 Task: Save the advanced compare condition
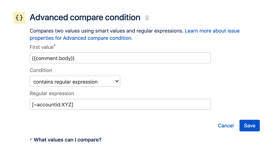[x=249, y=126]
